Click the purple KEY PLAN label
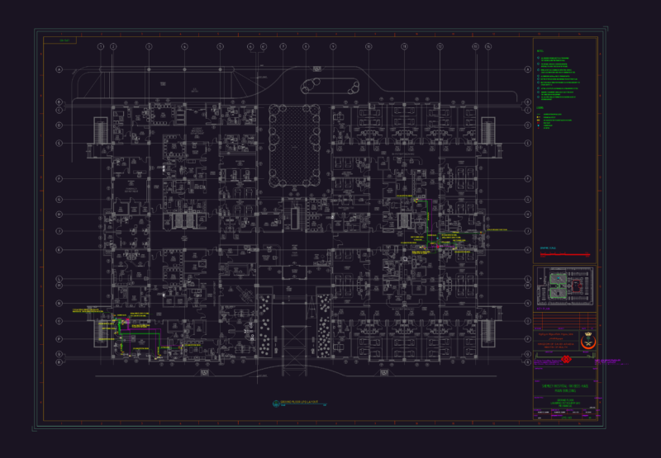Viewport: 661px width, 458px height. (544, 309)
